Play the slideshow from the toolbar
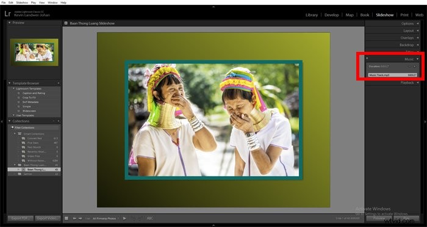This screenshot has width=427, height=227. 124,218
